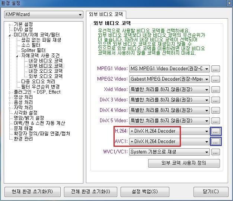Click the 닫기(C) button
This screenshot has width=233, height=201.
[211, 192]
